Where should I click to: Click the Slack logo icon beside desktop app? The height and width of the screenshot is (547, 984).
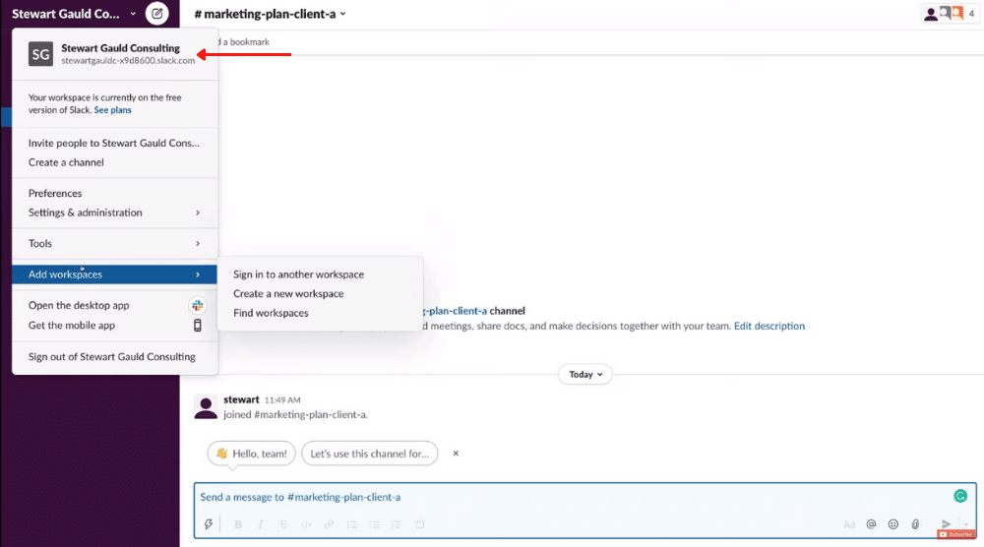pos(198,306)
